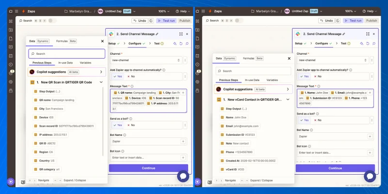Click Continue button in left window
388x194 pixels.
148,168
